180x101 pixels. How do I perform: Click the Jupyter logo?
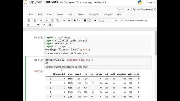pyautogui.click(x=33, y=2)
